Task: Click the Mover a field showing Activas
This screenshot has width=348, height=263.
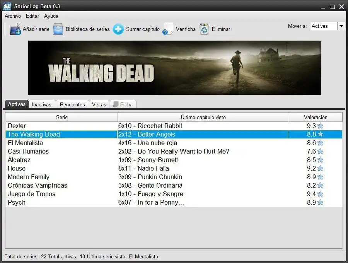Action: point(324,26)
